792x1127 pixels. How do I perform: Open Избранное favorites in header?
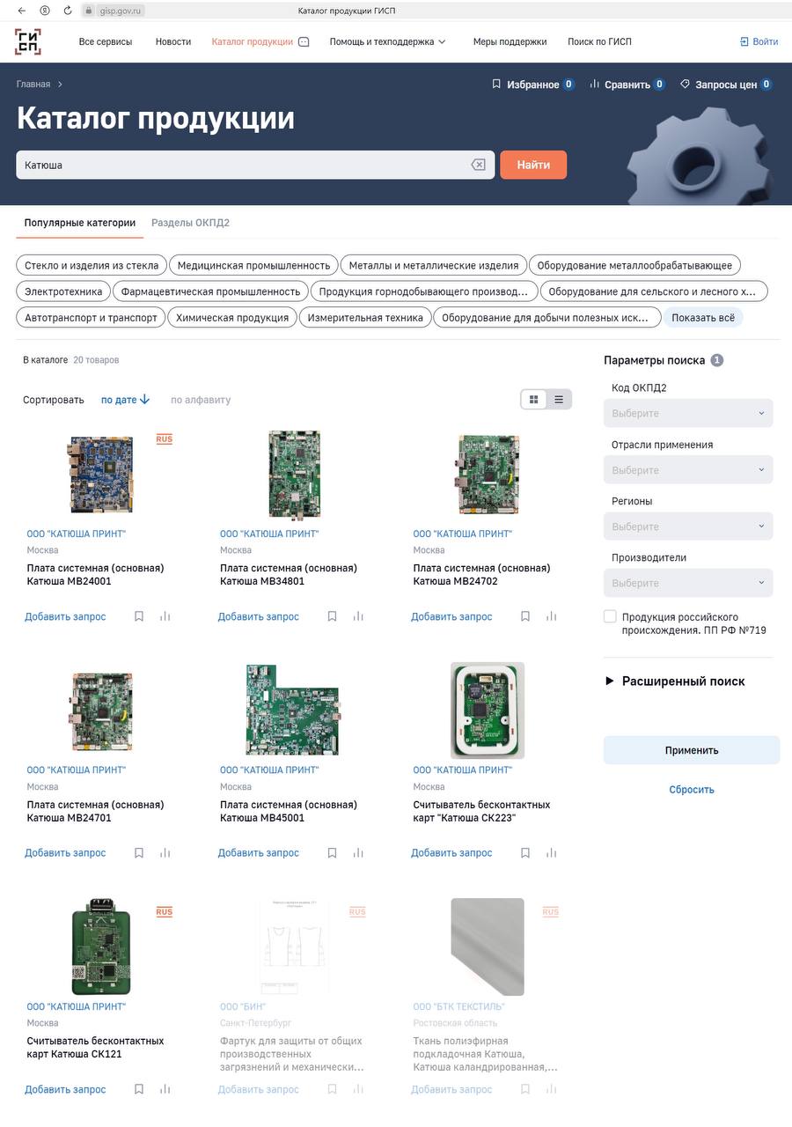click(x=532, y=85)
